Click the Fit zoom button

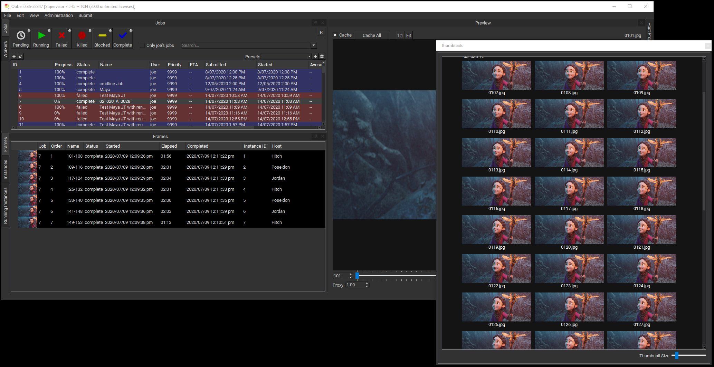pyautogui.click(x=408, y=35)
